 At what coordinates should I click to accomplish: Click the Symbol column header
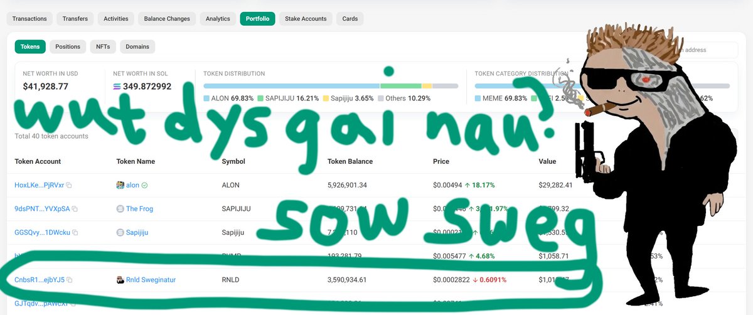point(233,161)
